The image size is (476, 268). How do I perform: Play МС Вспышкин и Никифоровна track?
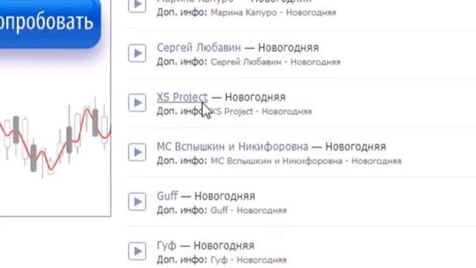click(x=137, y=152)
